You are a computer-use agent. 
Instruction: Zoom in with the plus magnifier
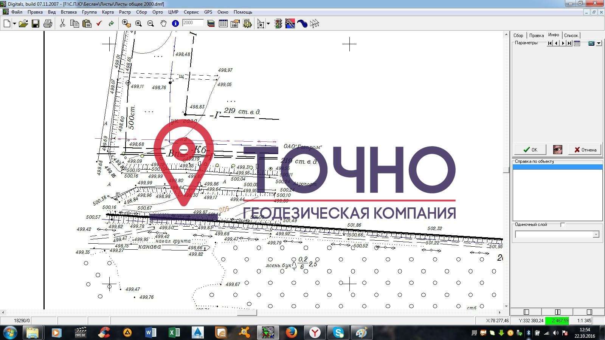[138, 24]
